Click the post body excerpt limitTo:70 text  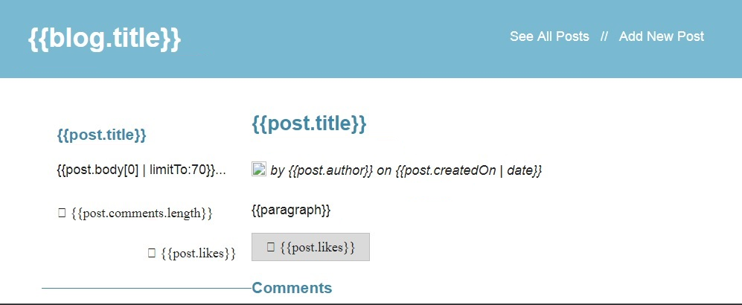[x=141, y=170]
